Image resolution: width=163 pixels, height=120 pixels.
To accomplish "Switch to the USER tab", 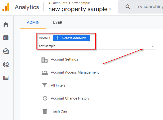I will (x=57, y=22).
